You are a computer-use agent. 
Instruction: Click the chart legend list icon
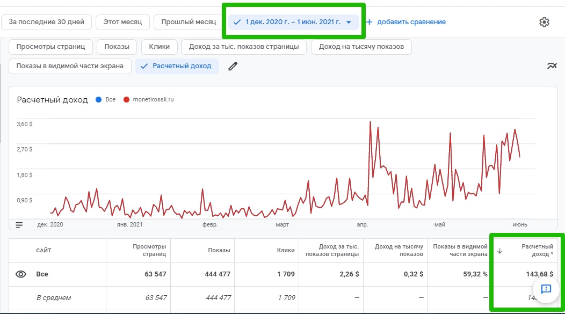pyautogui.click(x=19, y=224)
